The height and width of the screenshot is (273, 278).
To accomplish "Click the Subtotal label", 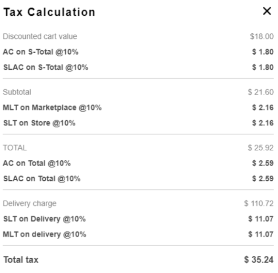I will click(x=17, y=92).
